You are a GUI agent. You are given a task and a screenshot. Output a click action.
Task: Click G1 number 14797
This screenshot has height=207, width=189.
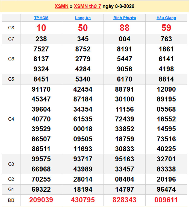tap(125, 189)
